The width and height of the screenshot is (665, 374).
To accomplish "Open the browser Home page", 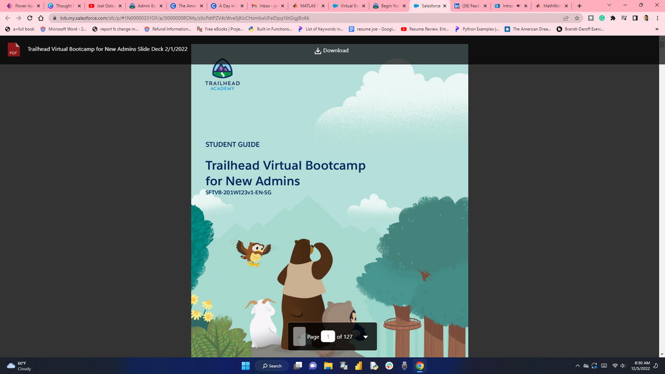I will click(41, 18).
